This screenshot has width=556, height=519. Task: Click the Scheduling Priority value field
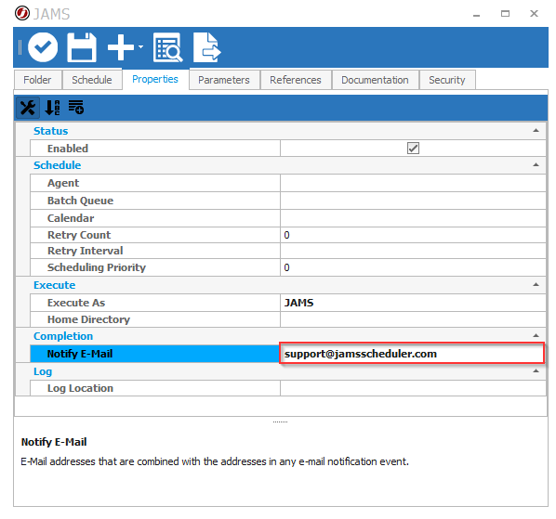(413, 267)
